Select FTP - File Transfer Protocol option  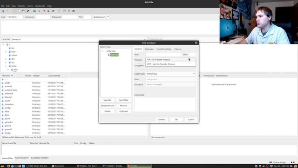[x=170, y=60]
